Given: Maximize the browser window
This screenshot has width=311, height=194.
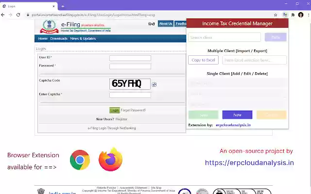Looking at the screenshot, I should pyautogui.click(x=297, y=3).
